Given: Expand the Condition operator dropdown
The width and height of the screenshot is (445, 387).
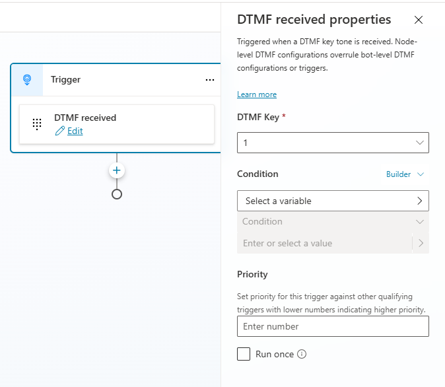Looking at the screenshot, I should click(333, 222).
